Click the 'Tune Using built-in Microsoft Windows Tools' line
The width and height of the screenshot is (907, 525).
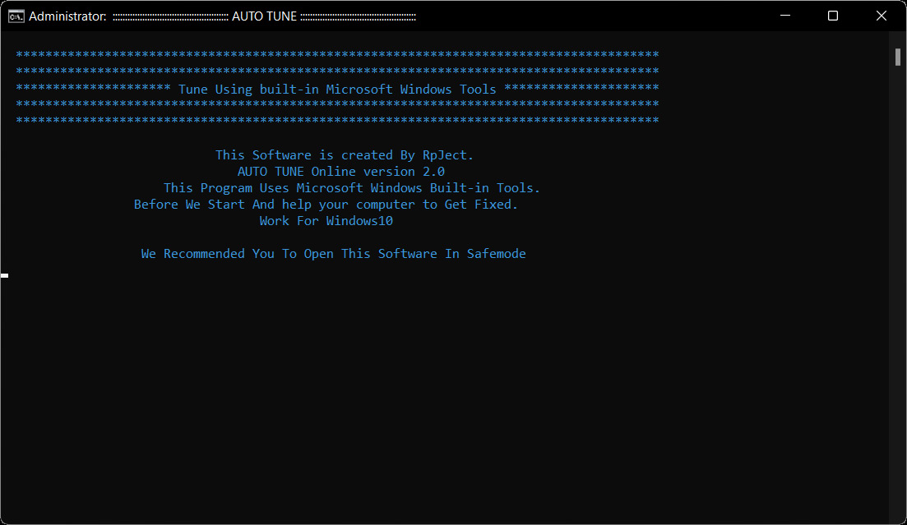[337, 89]
